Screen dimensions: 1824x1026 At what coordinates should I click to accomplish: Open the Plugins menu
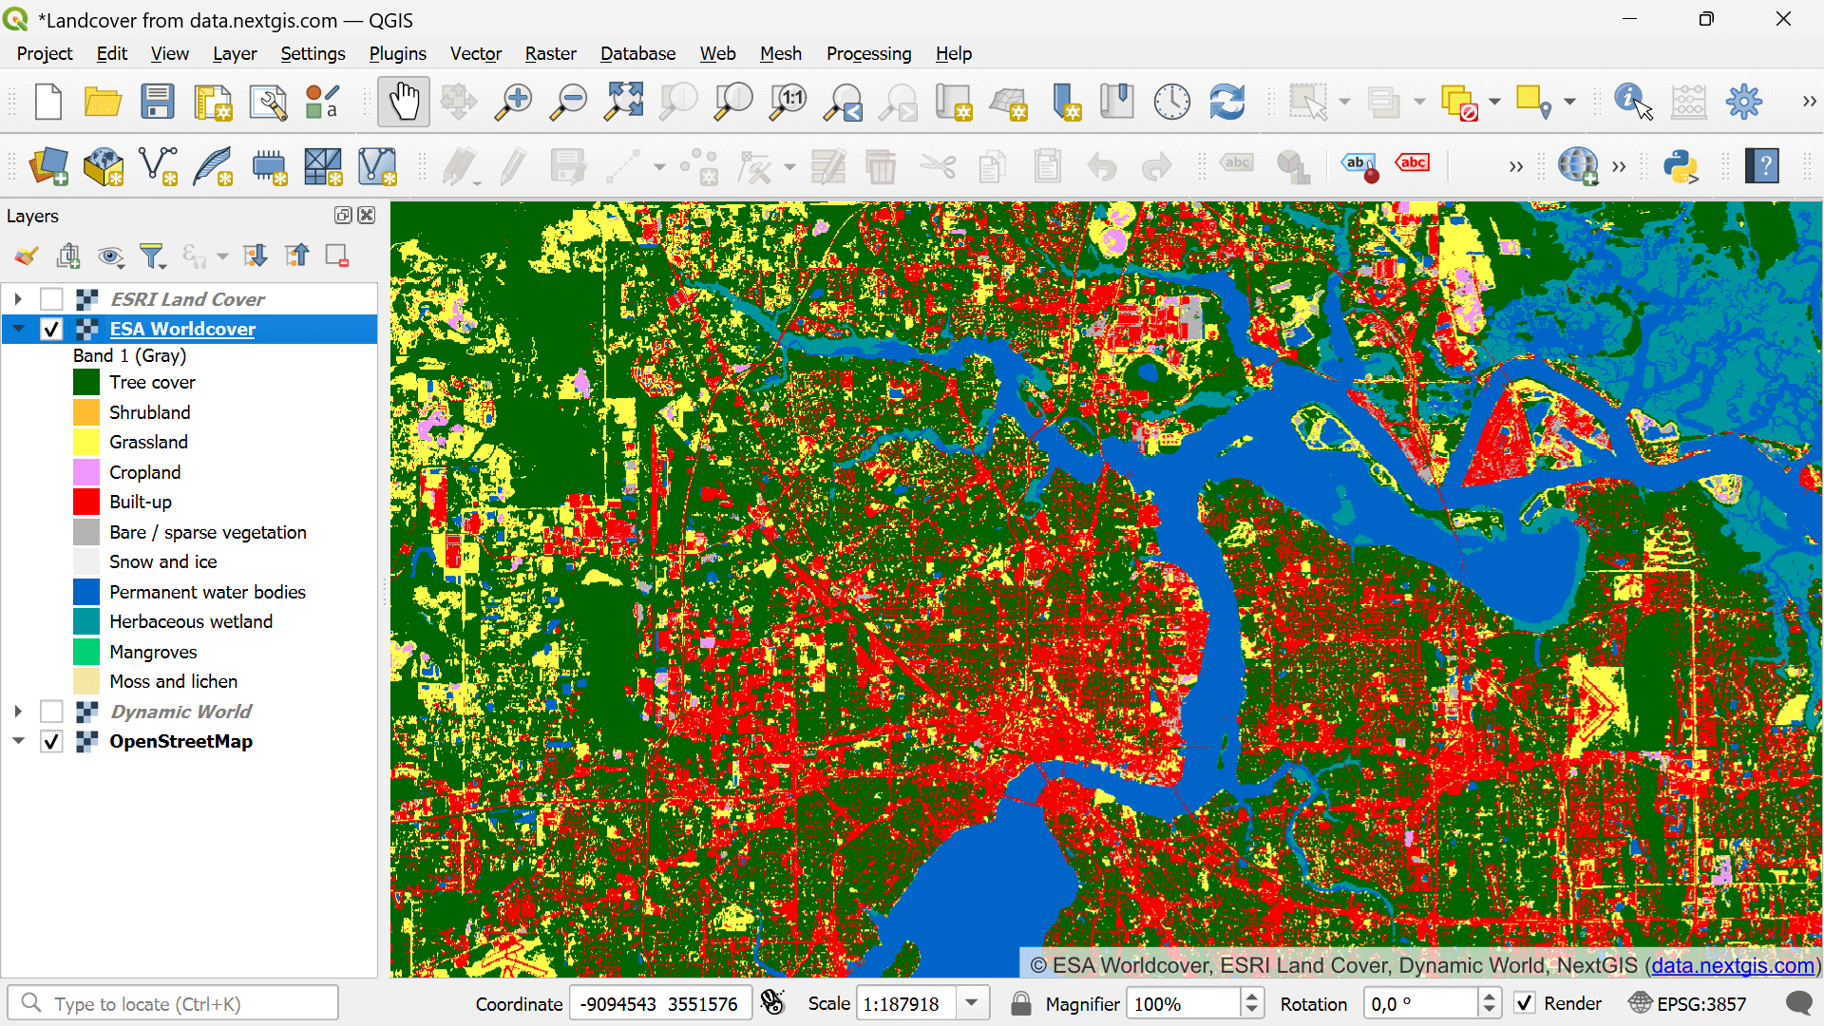coord(397,54)
